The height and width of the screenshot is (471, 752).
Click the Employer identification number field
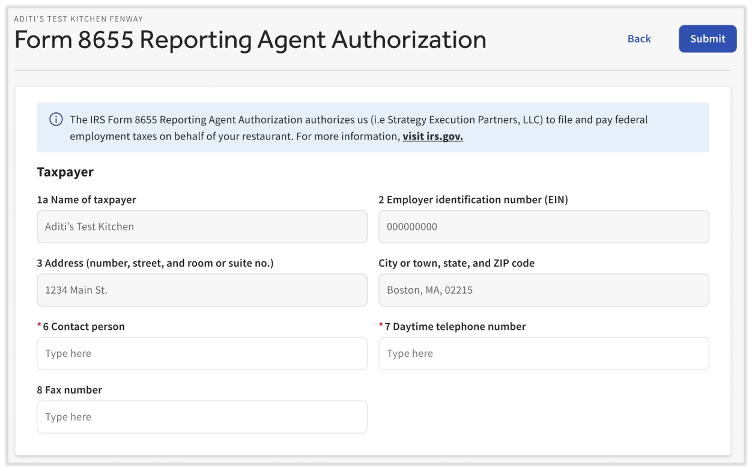pyautogui.click(x=544, y=226)
